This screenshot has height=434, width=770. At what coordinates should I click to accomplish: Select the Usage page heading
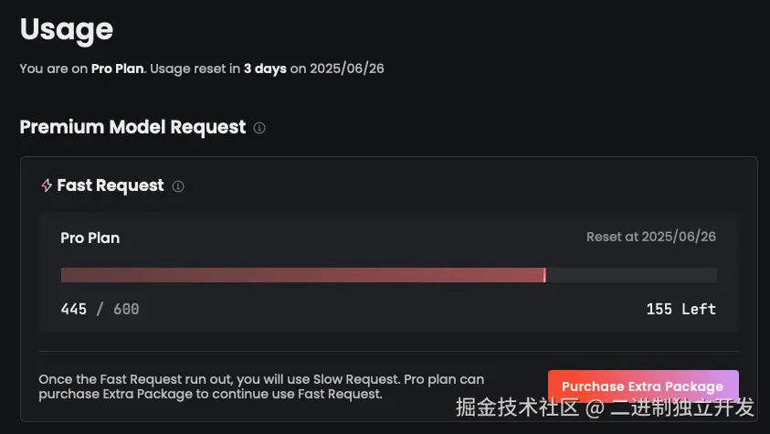(x=67, y=29)
